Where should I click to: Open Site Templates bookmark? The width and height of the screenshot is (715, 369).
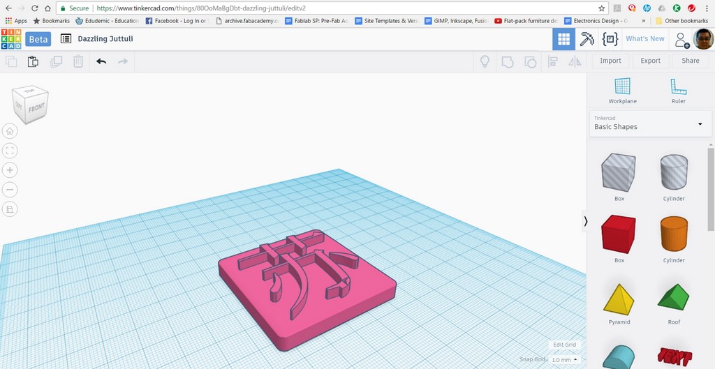386,21
